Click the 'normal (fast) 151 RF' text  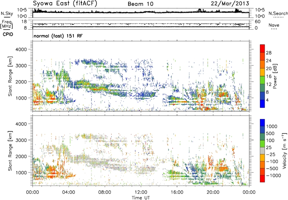(58, 36)
